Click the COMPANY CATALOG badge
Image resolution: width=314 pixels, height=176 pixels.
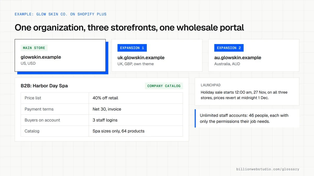coord(164,86)
